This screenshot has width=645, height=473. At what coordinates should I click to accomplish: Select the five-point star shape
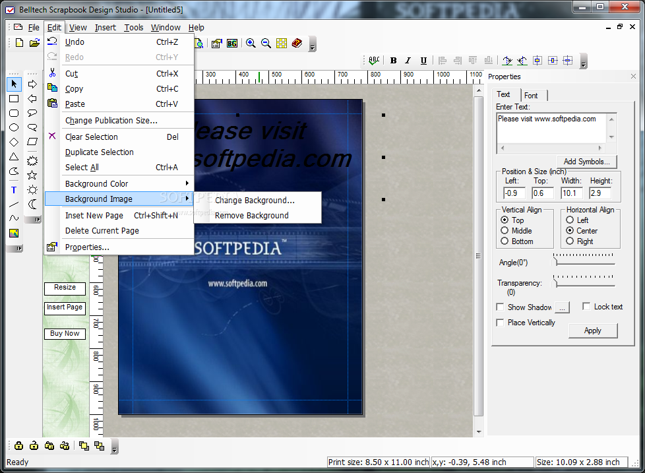(32, 175)
